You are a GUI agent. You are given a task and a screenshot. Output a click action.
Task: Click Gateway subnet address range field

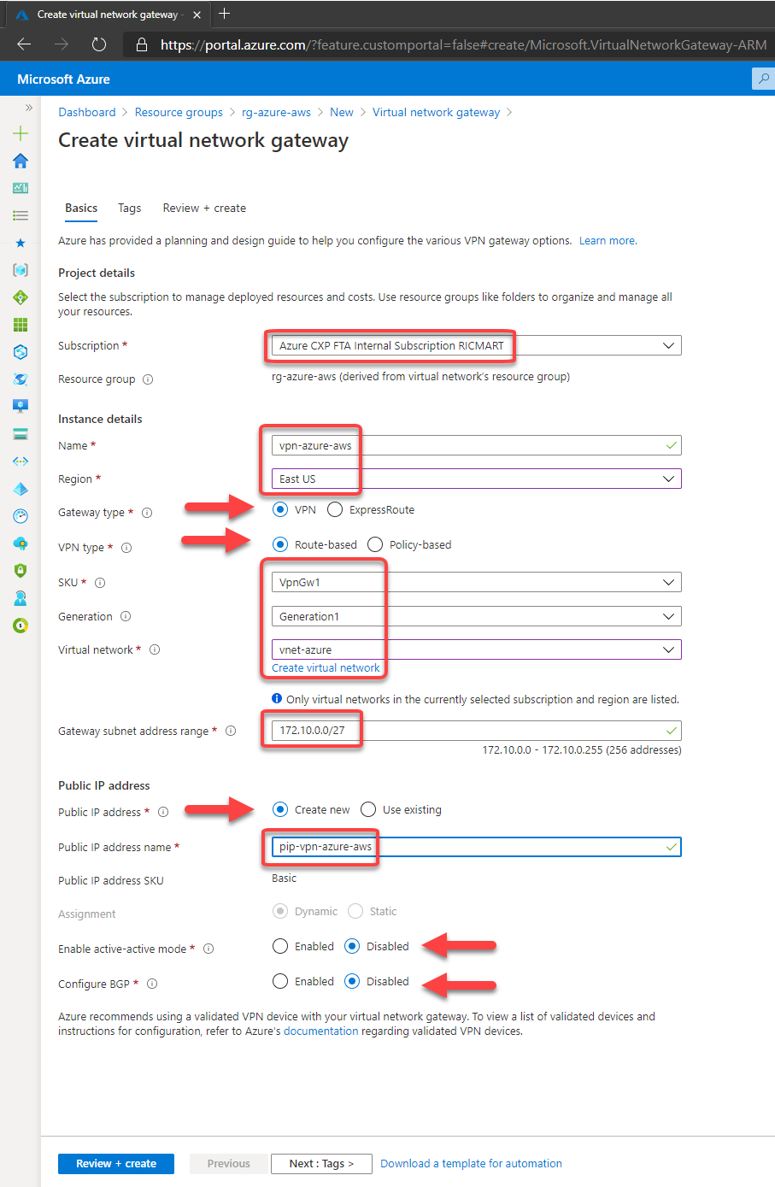(476, 731)
